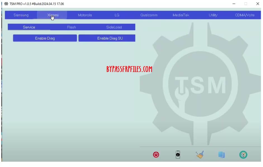
Task: Open the Qualcomm tab
Action: pyautogui.click(x=149, y=15)
